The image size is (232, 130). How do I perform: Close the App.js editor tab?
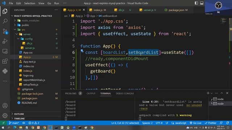pos(84,10)
